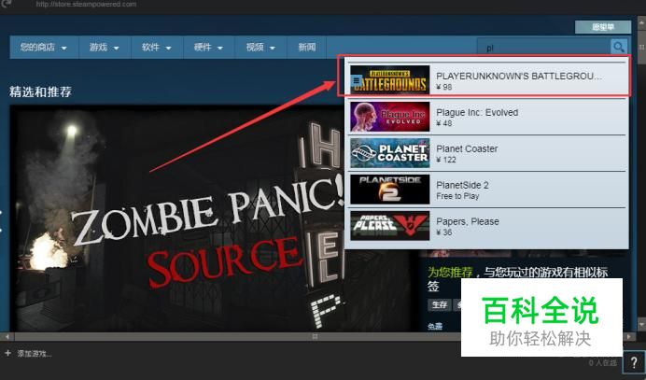Expand the 视频 dropdown menu
Viewport: 646px width, 380px height.
(260, 48)
